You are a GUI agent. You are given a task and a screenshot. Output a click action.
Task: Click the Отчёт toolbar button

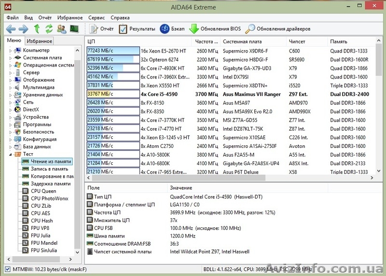point(101,29)
